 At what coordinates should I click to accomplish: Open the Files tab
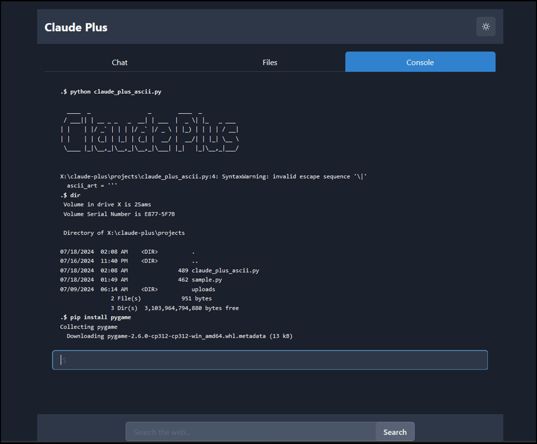270,62
